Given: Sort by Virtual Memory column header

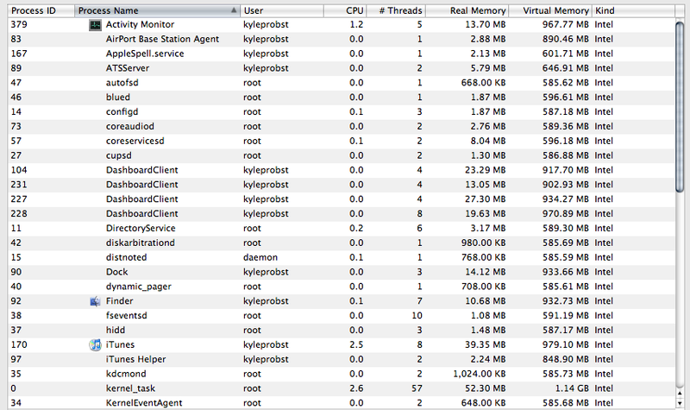Looking at the screenshot, I should pos(550,10).
